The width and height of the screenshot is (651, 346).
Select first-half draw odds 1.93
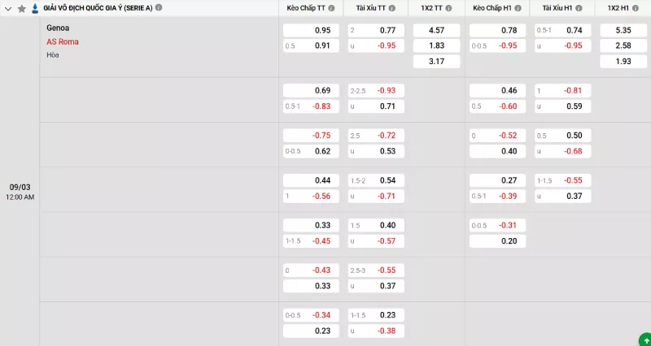click(623, 61)
